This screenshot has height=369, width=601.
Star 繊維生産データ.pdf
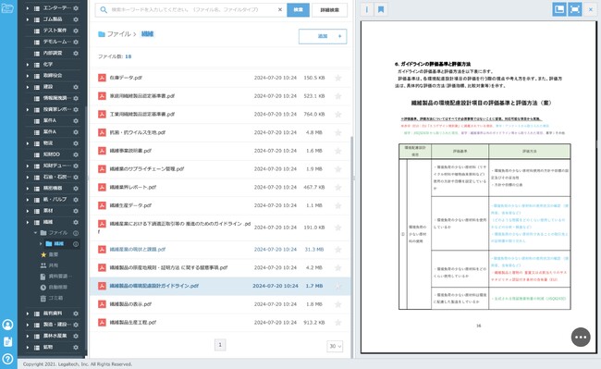point(338,205)
